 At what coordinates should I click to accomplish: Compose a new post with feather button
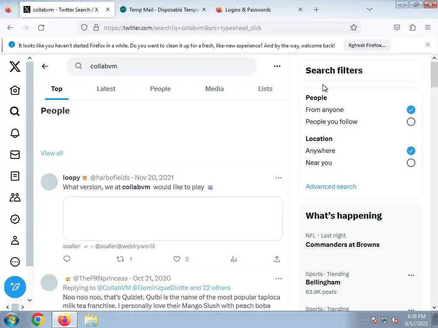coord(15,287)
